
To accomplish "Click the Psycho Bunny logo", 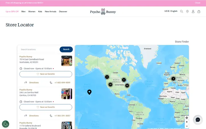I will 103,11.
